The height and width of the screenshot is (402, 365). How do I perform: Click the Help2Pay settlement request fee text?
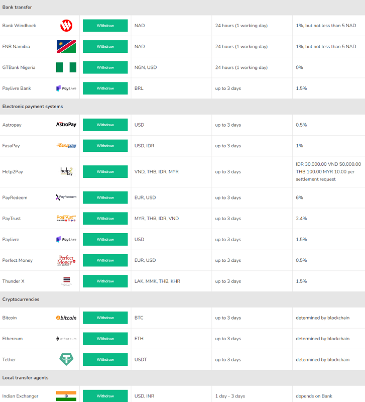coord(328,171)
